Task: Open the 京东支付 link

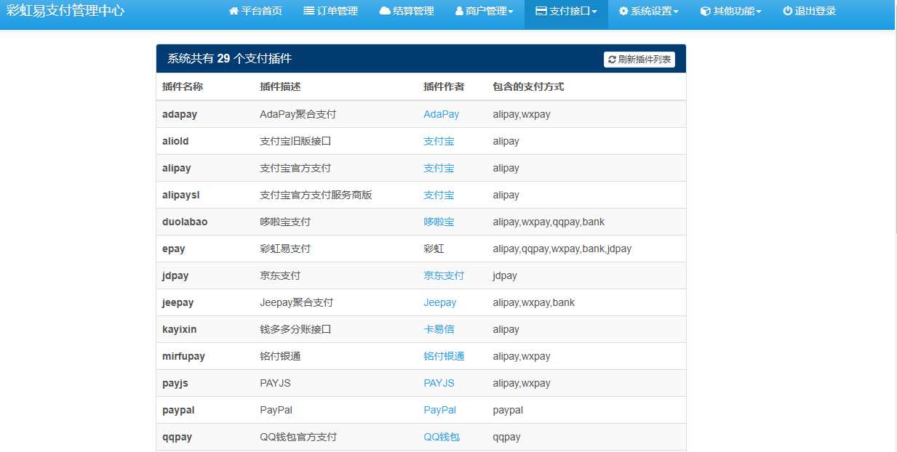Action: [x=444, y=275]
